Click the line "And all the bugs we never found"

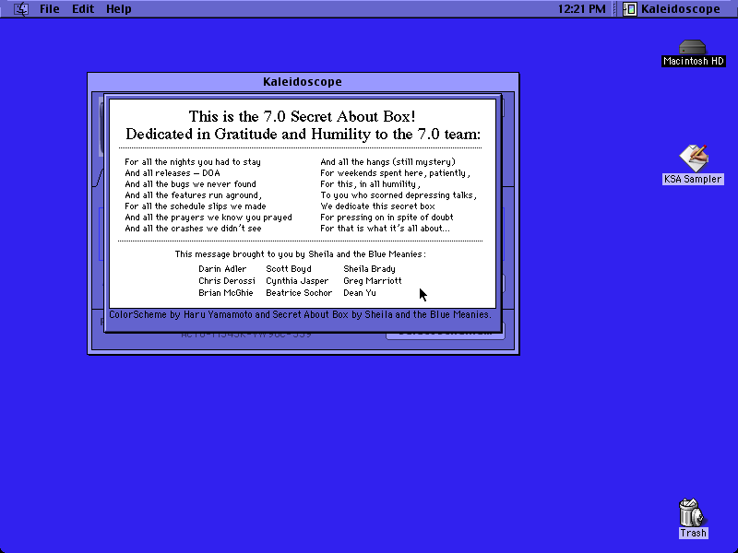click(x=191, y=184)
